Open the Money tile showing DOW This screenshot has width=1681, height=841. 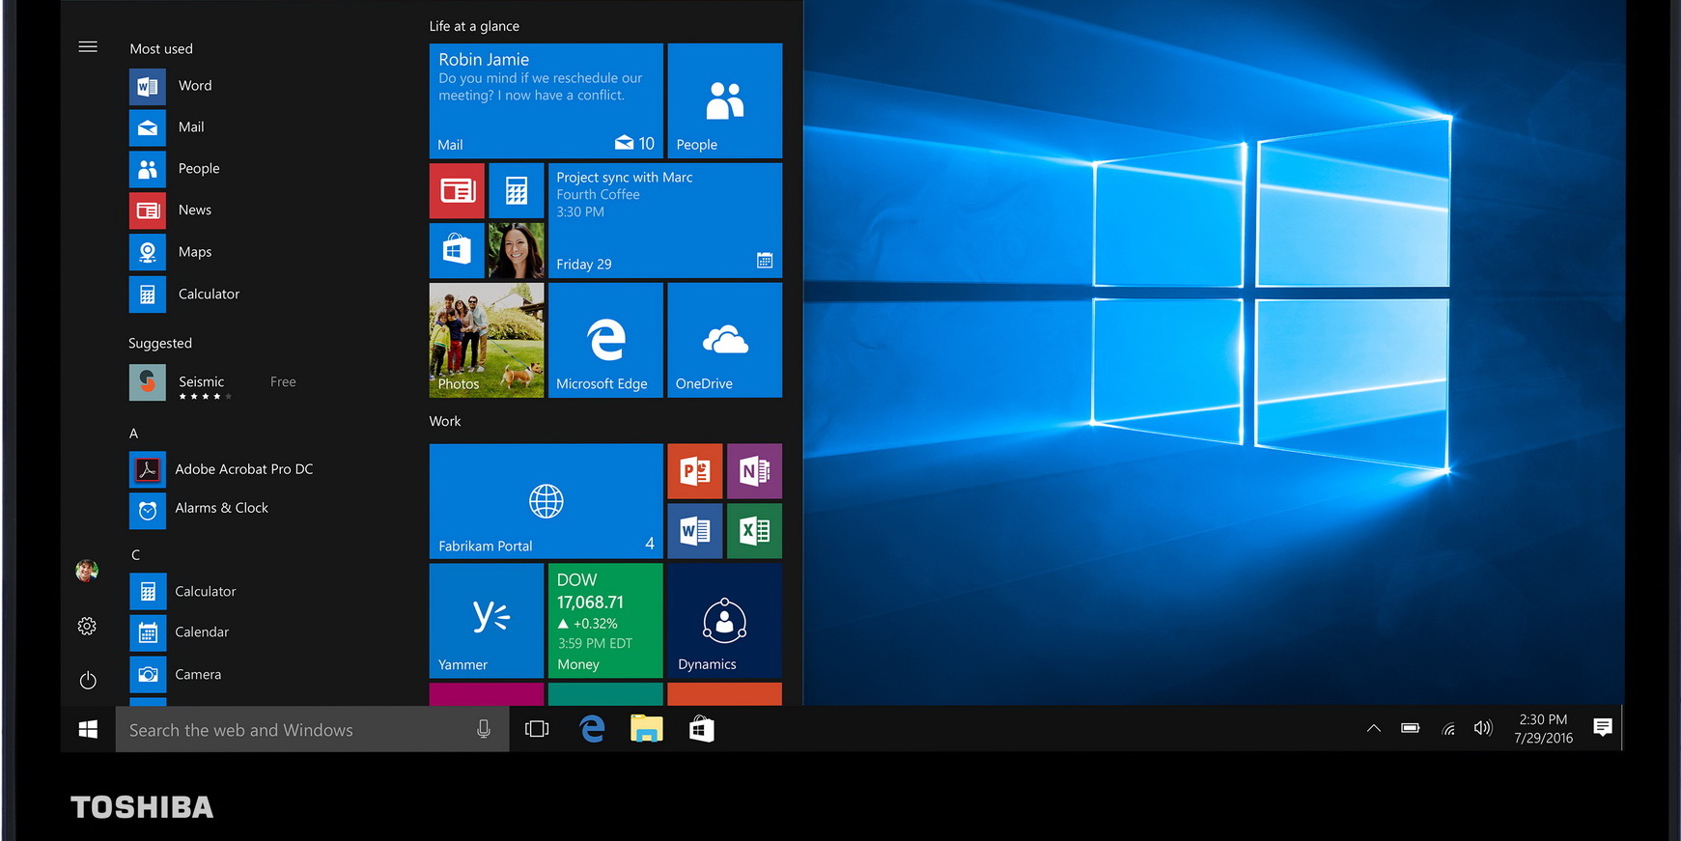coord(605,621)
